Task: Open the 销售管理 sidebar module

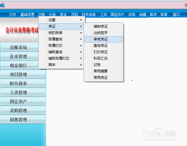Action: [23, 120]
